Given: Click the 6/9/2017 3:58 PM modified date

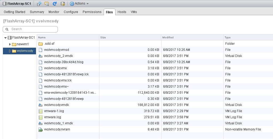Looking at the screenshot, I should point(176,117).
